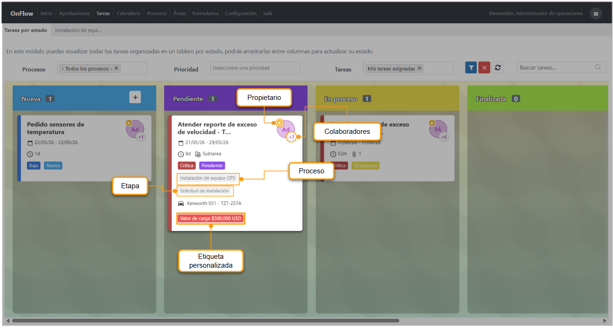This screenshot has height=329, width=613.
Task: Click the 1d duration clock icon
Action: tap(30, 154)
